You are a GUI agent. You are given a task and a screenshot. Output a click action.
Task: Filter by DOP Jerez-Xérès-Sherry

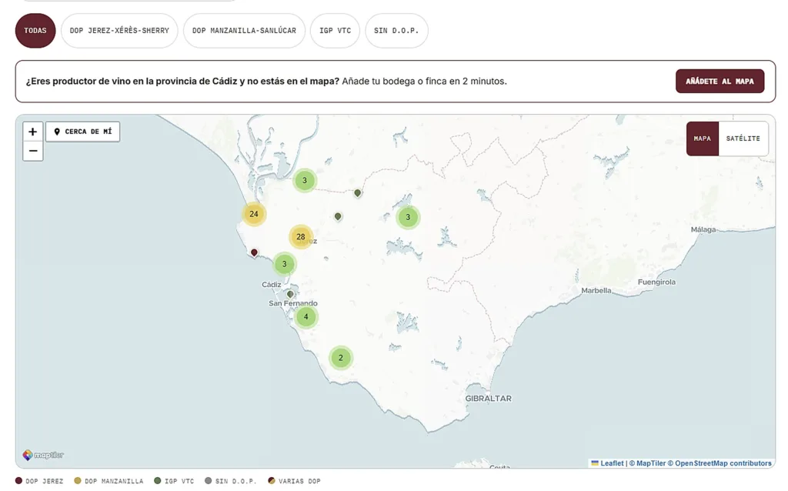click(119, 31)
